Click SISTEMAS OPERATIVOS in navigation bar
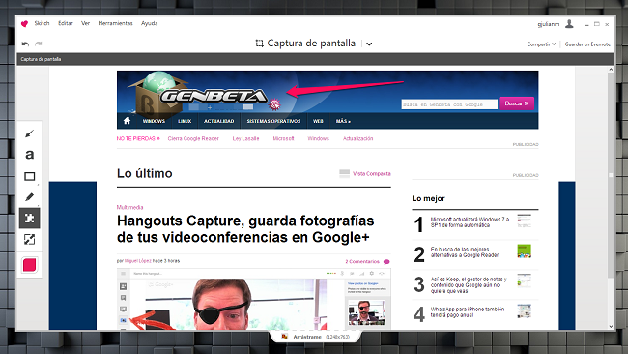Viewport: 628px width, 354px height. 273,121
